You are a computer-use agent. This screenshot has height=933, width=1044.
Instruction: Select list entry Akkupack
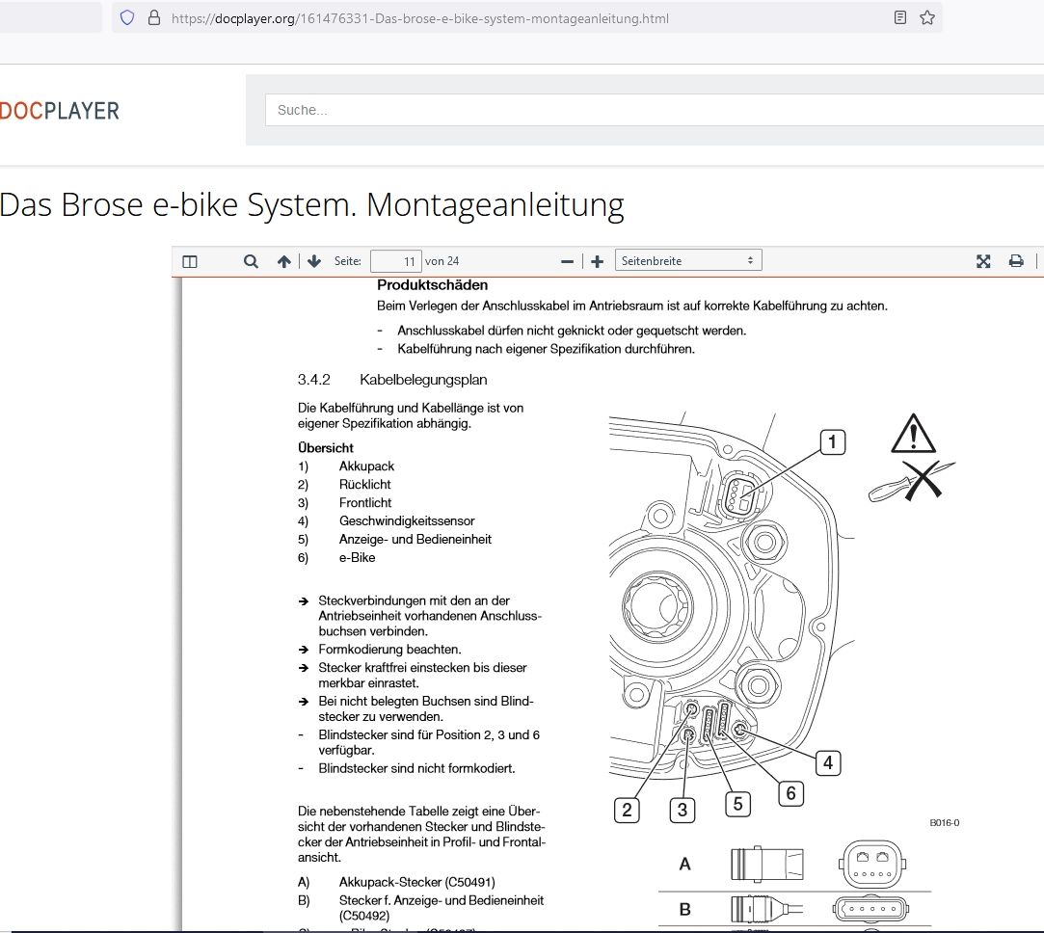[366, 466]
